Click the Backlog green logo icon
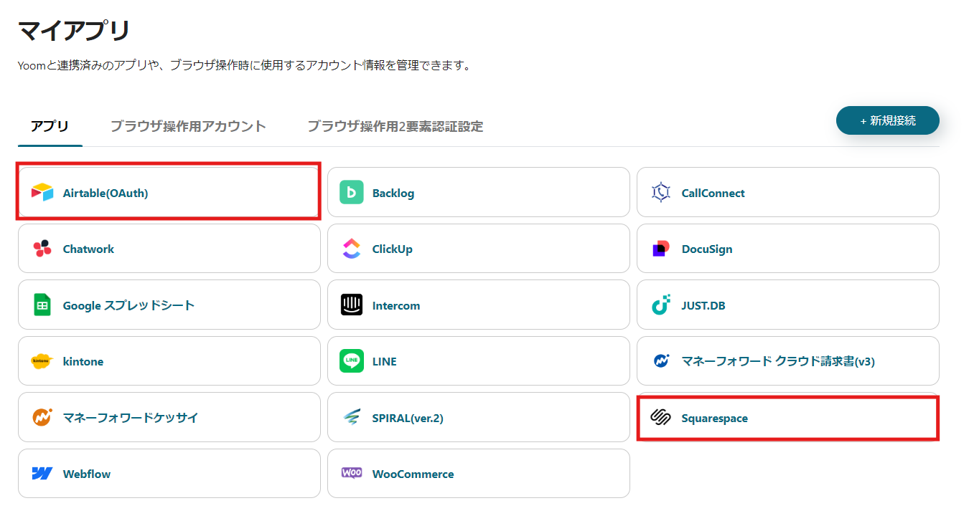 click(352, 192)
